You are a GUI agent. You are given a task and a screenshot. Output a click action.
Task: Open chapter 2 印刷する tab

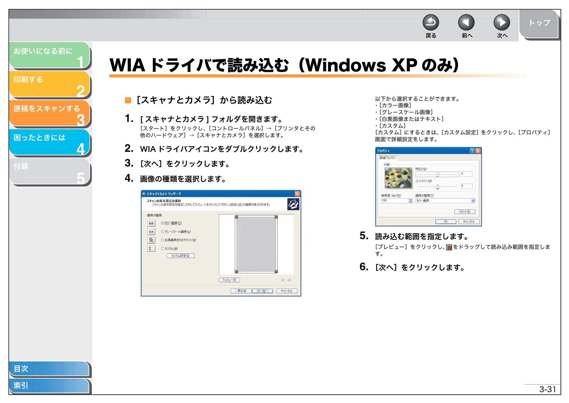coord(50,84)
